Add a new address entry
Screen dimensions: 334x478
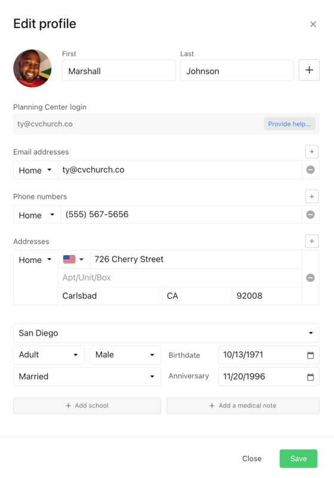coord(312,241)
